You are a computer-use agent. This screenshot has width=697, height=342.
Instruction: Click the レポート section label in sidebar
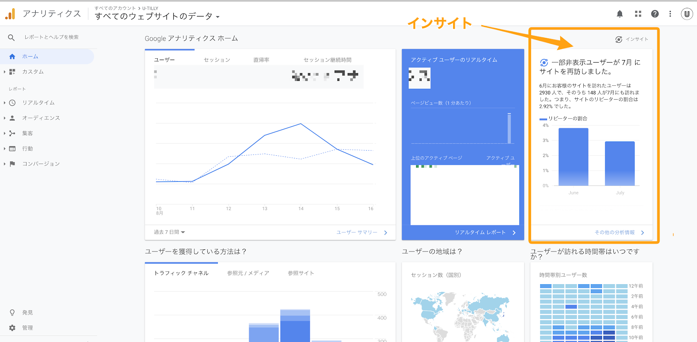17,89
